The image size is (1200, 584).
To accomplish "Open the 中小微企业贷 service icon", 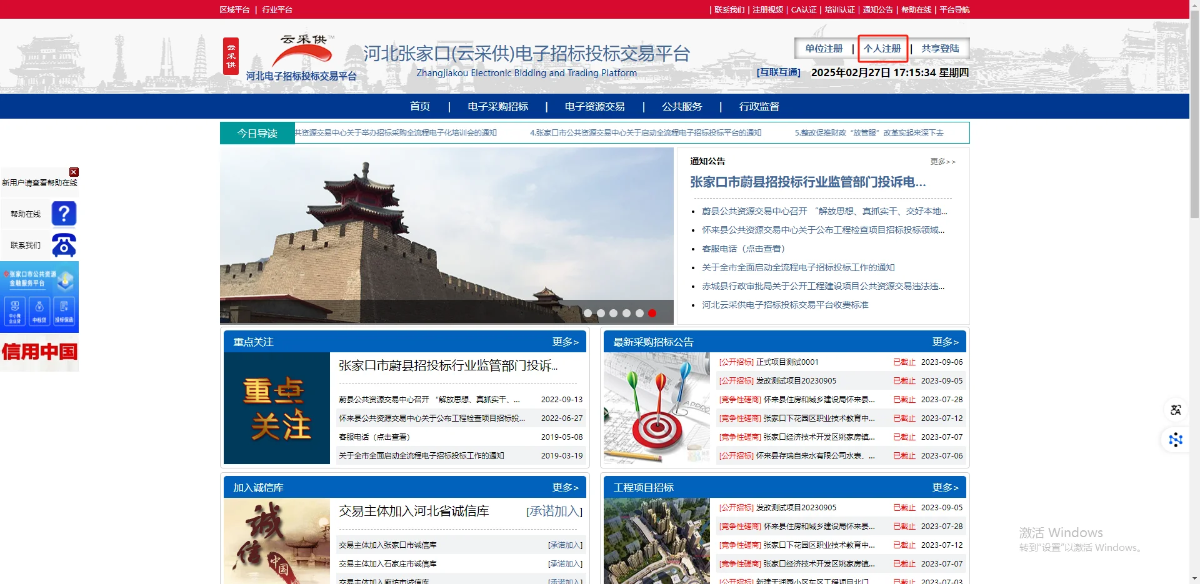I will tap(14, 311).
